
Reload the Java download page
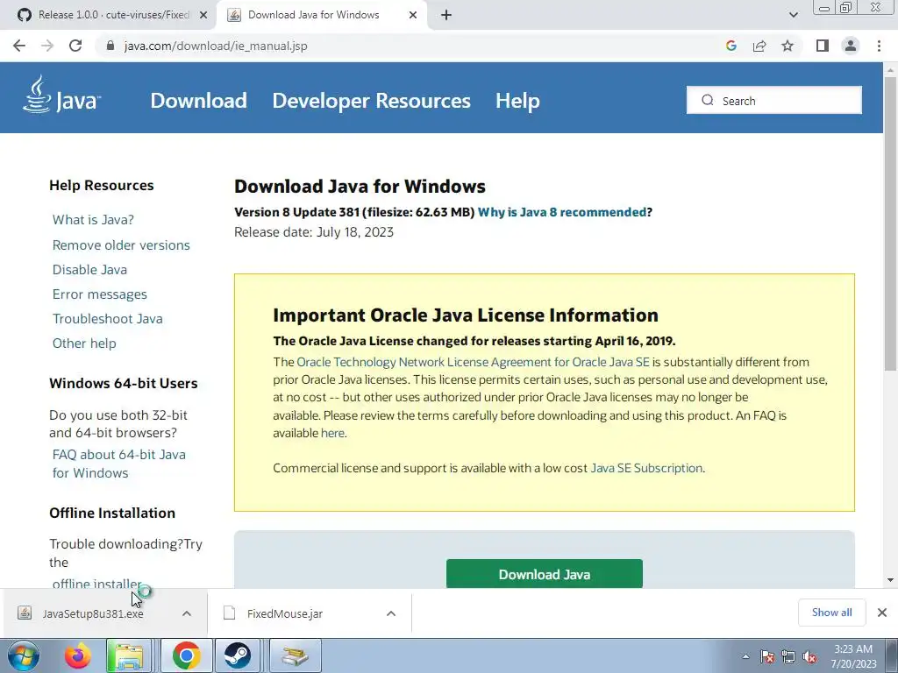click(75, 46)
